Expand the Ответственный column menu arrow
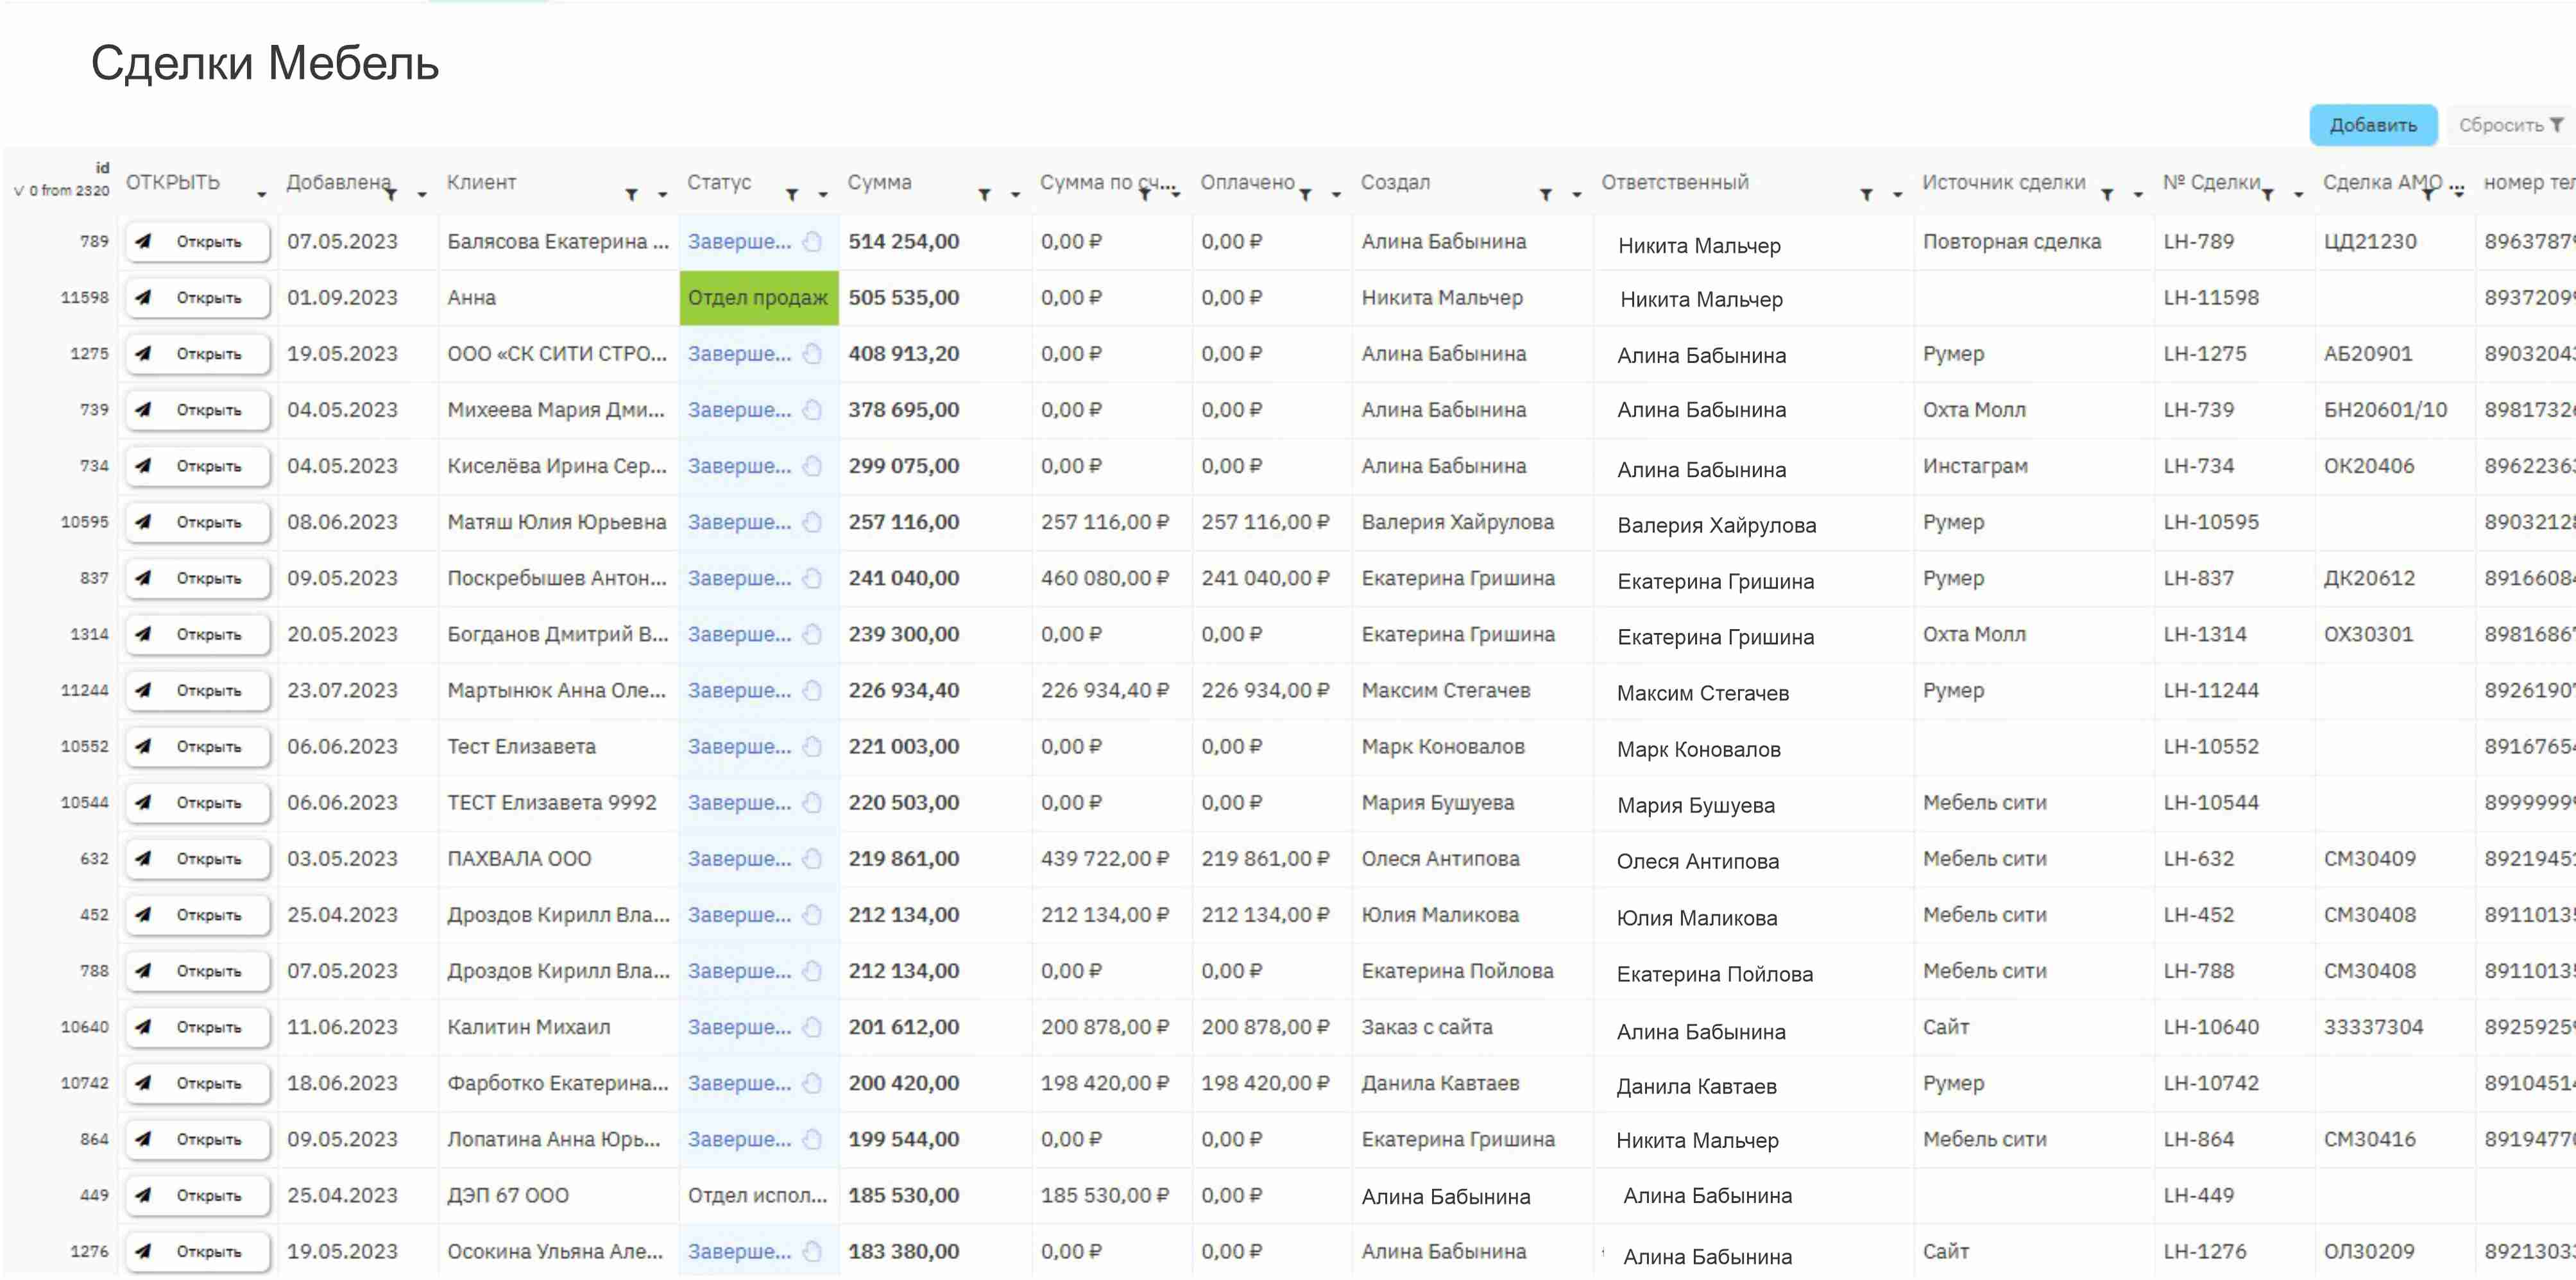Screen dimensions: 2576x1280 [1897, 195]
